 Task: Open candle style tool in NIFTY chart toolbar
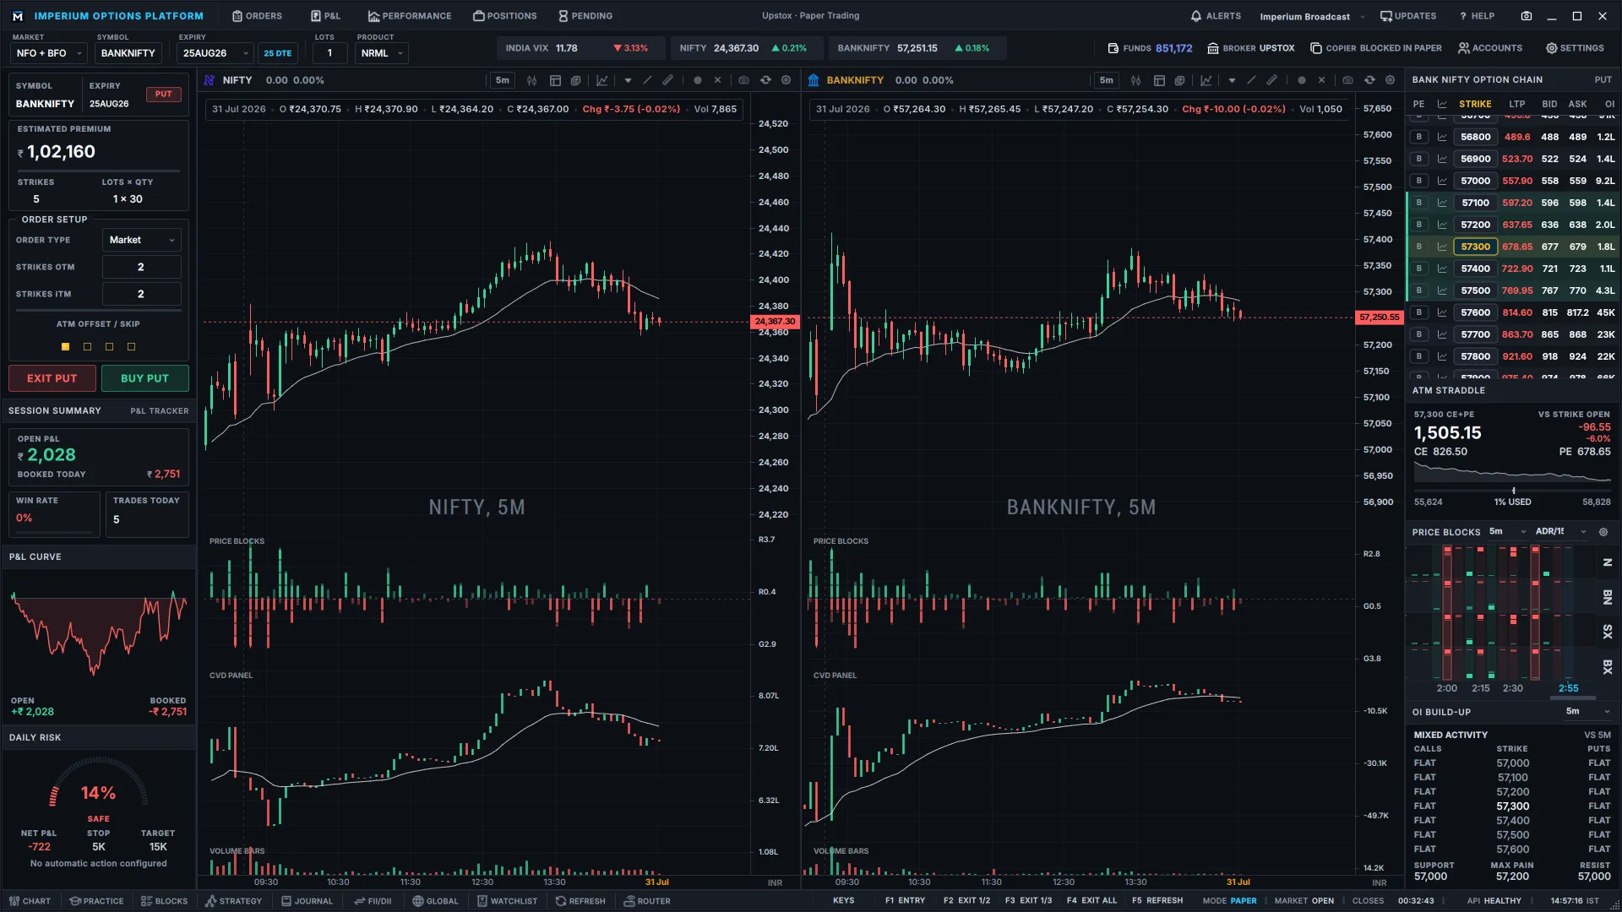531,80
